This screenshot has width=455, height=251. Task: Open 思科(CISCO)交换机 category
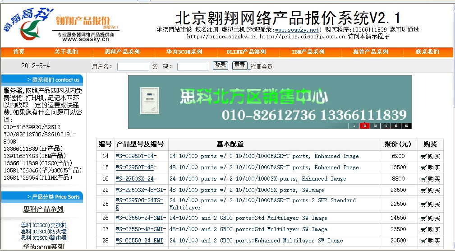pos(44,225)
